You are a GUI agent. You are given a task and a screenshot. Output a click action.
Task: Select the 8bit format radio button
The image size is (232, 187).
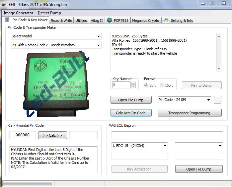tap(146, 85)
